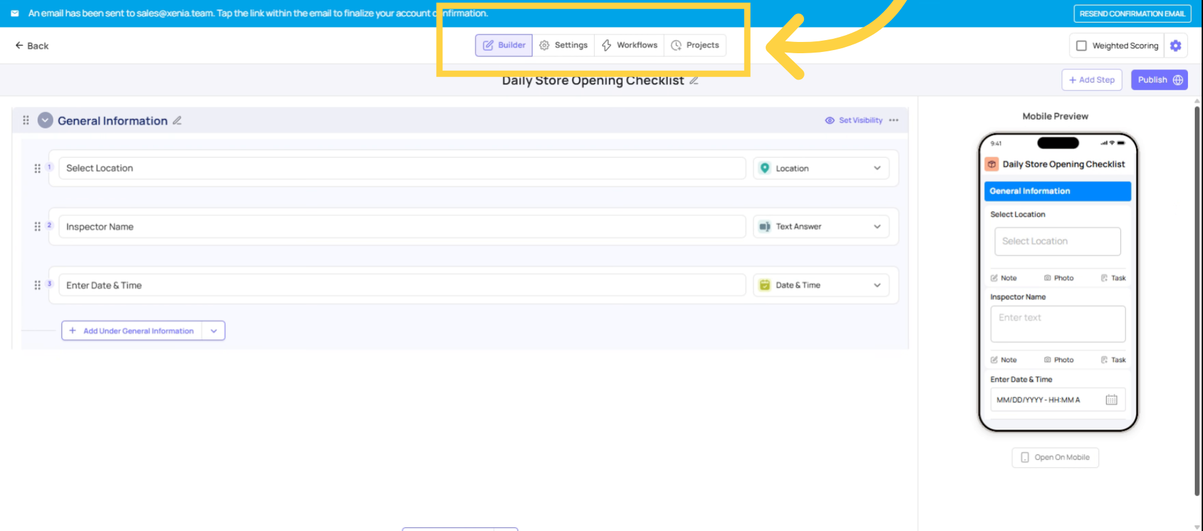Screen dimensions: 1203x531
Task: Enable the Weighted Scoring checkbox
Action: (x=1081, y=46)
